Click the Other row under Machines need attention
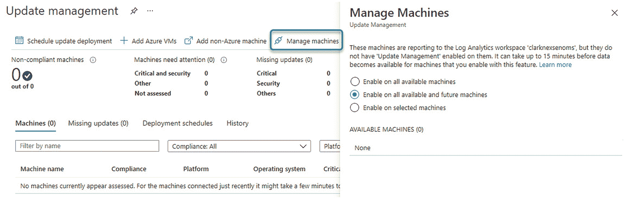The width and height of the screenshot is (625, 199). [171, 83]
